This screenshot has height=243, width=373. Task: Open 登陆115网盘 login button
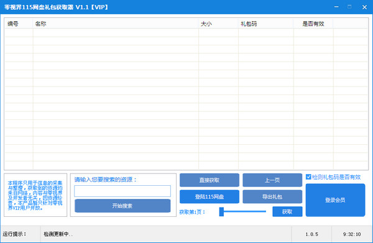pos(210,196)
